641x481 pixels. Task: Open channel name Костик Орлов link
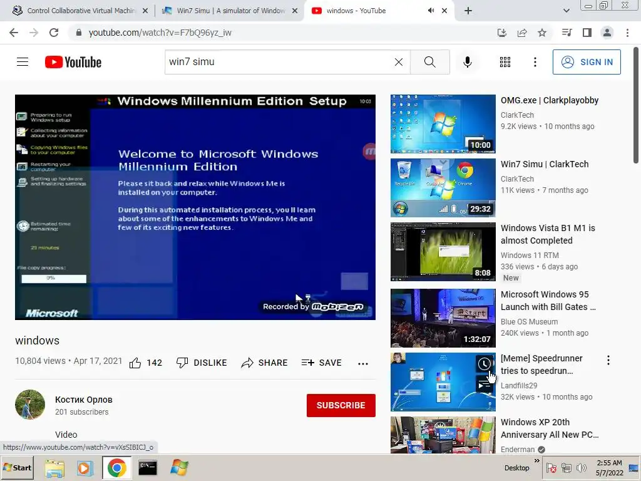coord(84,400)
